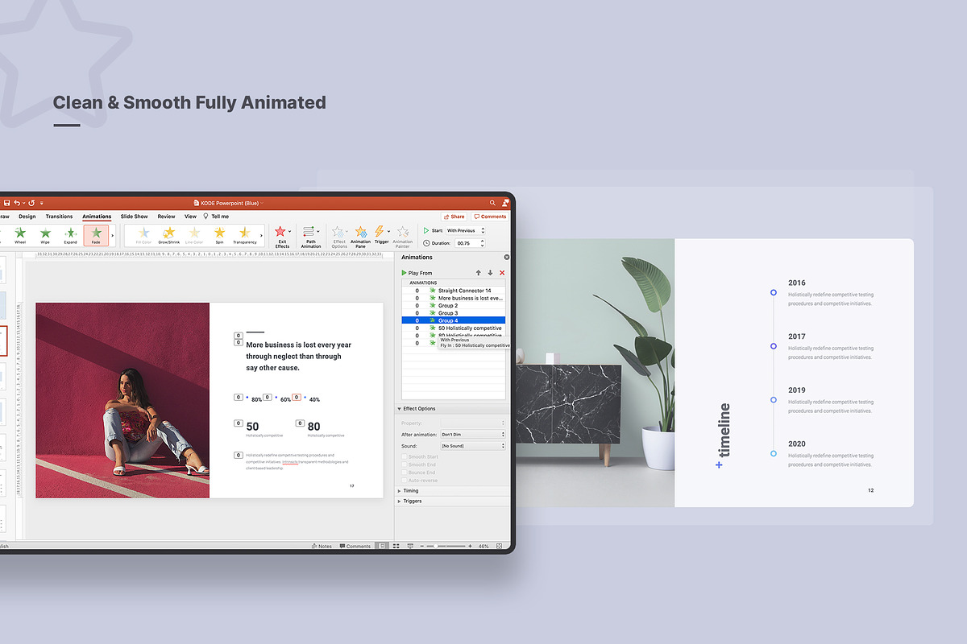Image resolution: width=967 pixels, height=644 pixels.
Task: Open the Transitions tab
Action: pyautogui.click(x=59, y=217)
